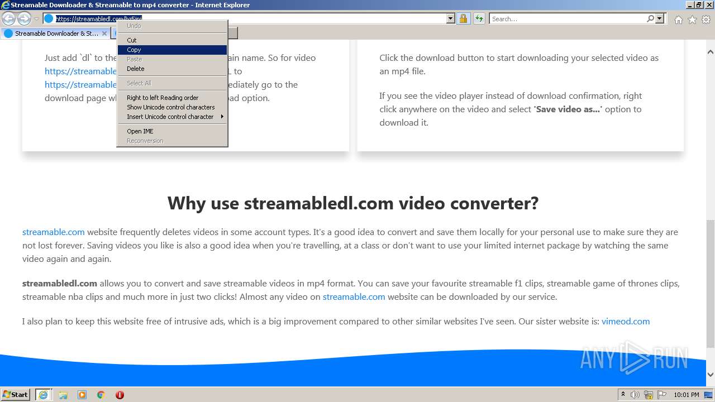Open the Action Center flag icon
Image resolution: width=715 pixels, height=402 pixels.
(x=661, y=395)
